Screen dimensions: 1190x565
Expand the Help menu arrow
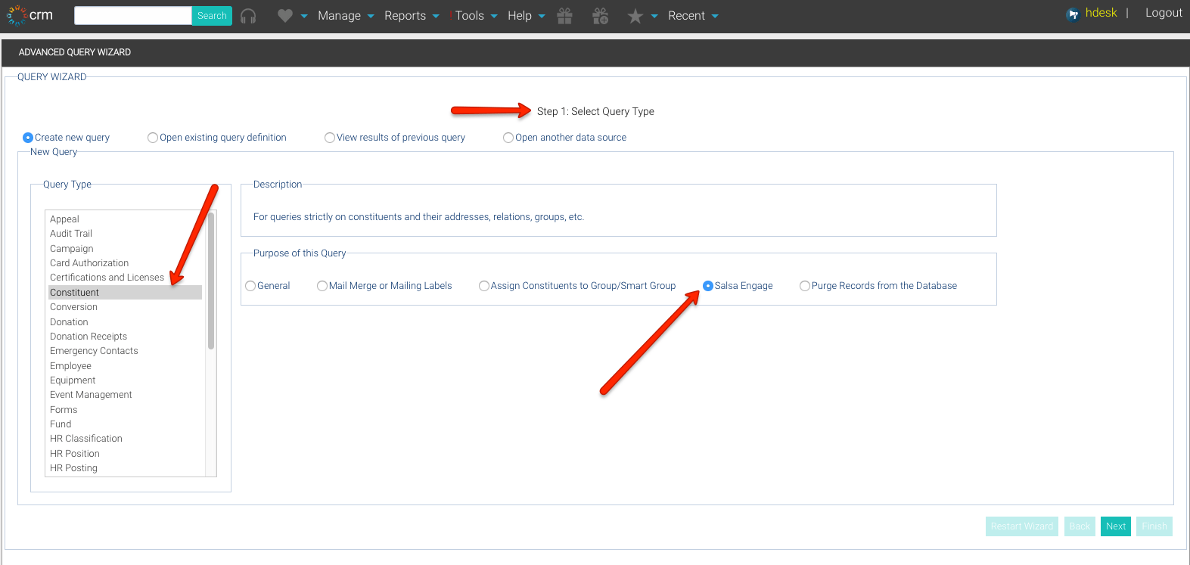(x=542, y=16)
